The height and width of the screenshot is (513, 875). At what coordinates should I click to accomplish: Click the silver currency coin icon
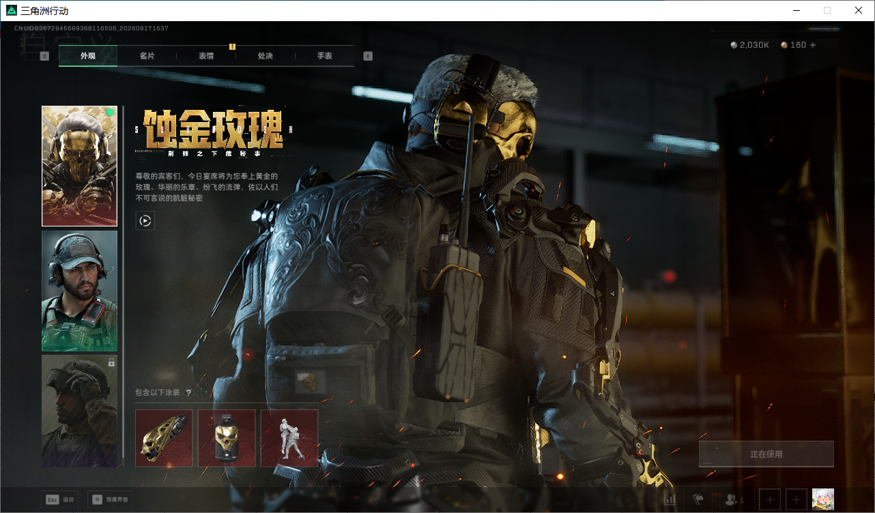(x=734, y=45)
